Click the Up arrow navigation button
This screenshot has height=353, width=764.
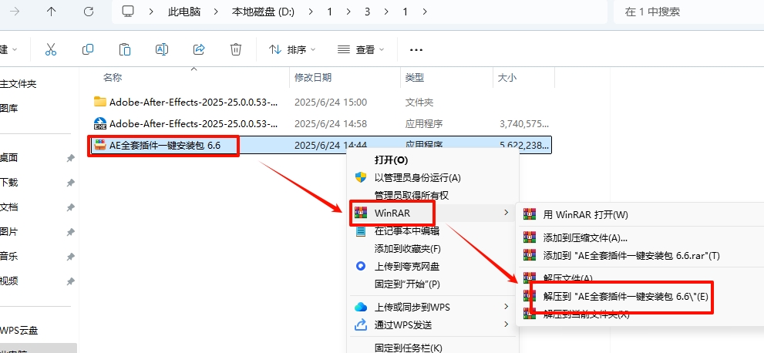[x=51, y=12]
